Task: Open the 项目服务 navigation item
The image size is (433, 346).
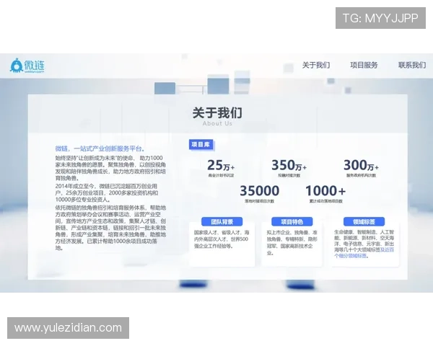Action: point(364,65)
